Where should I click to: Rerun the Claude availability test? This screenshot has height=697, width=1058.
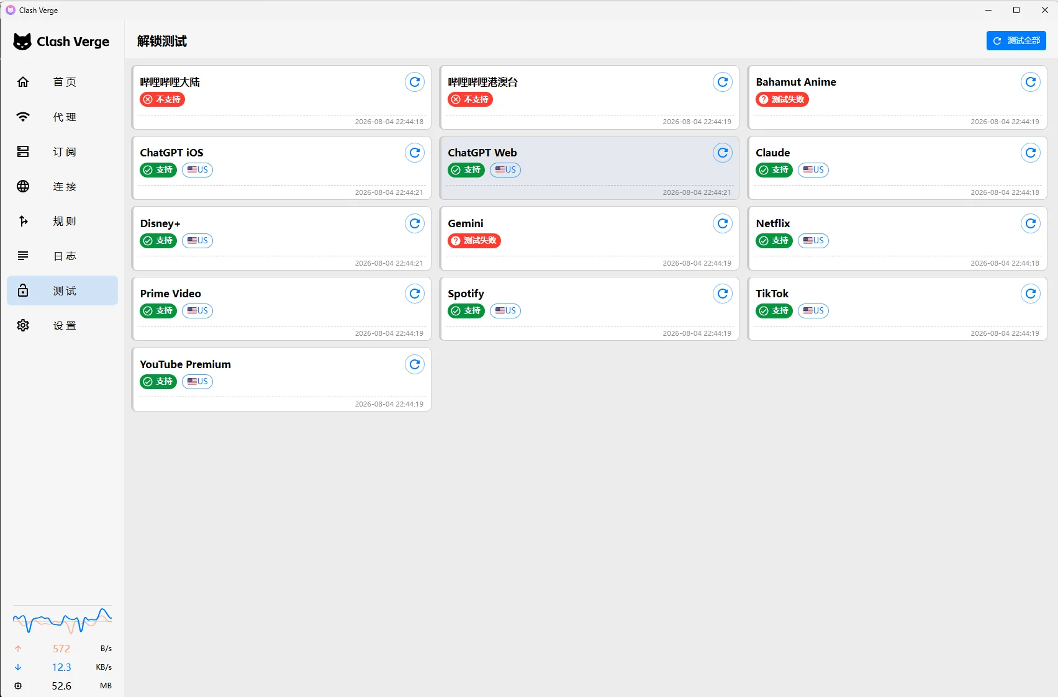(1030, 153)
